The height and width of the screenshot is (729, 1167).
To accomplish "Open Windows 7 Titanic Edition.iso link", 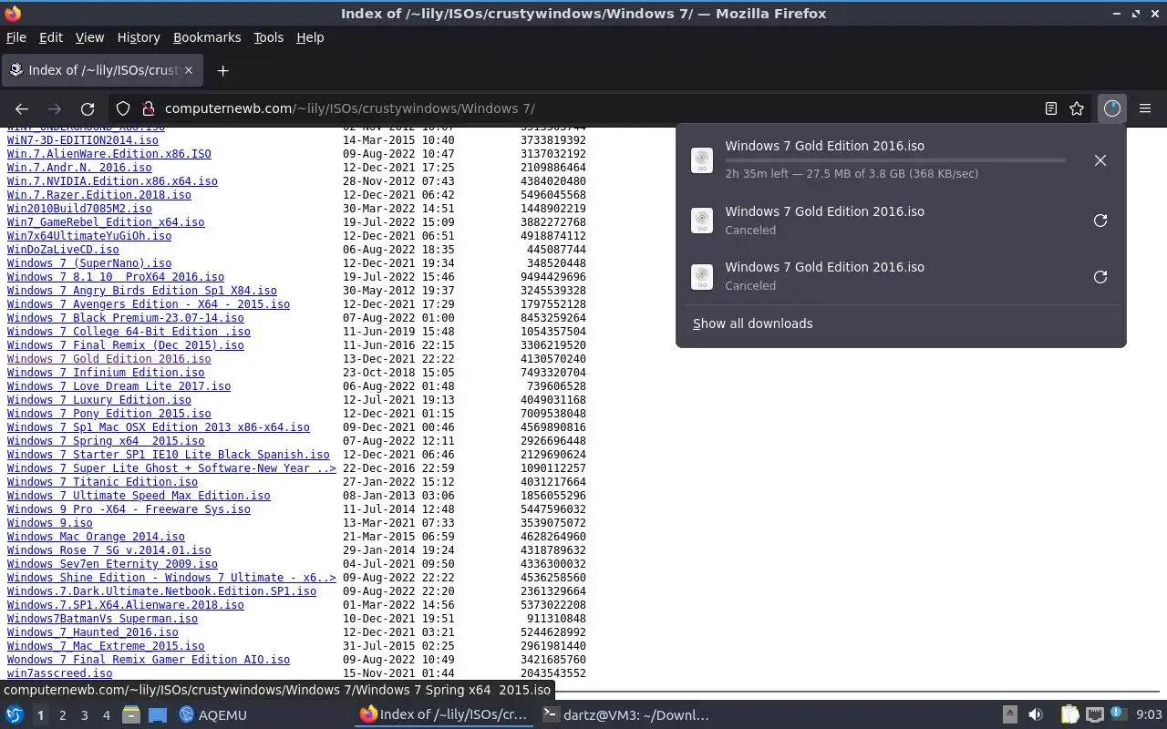I will point(102,482).
